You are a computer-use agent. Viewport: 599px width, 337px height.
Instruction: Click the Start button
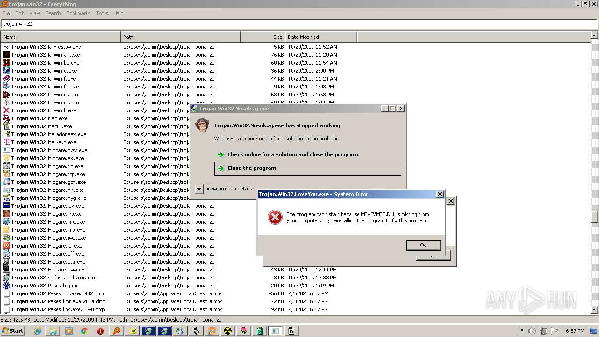click(13, 331)
